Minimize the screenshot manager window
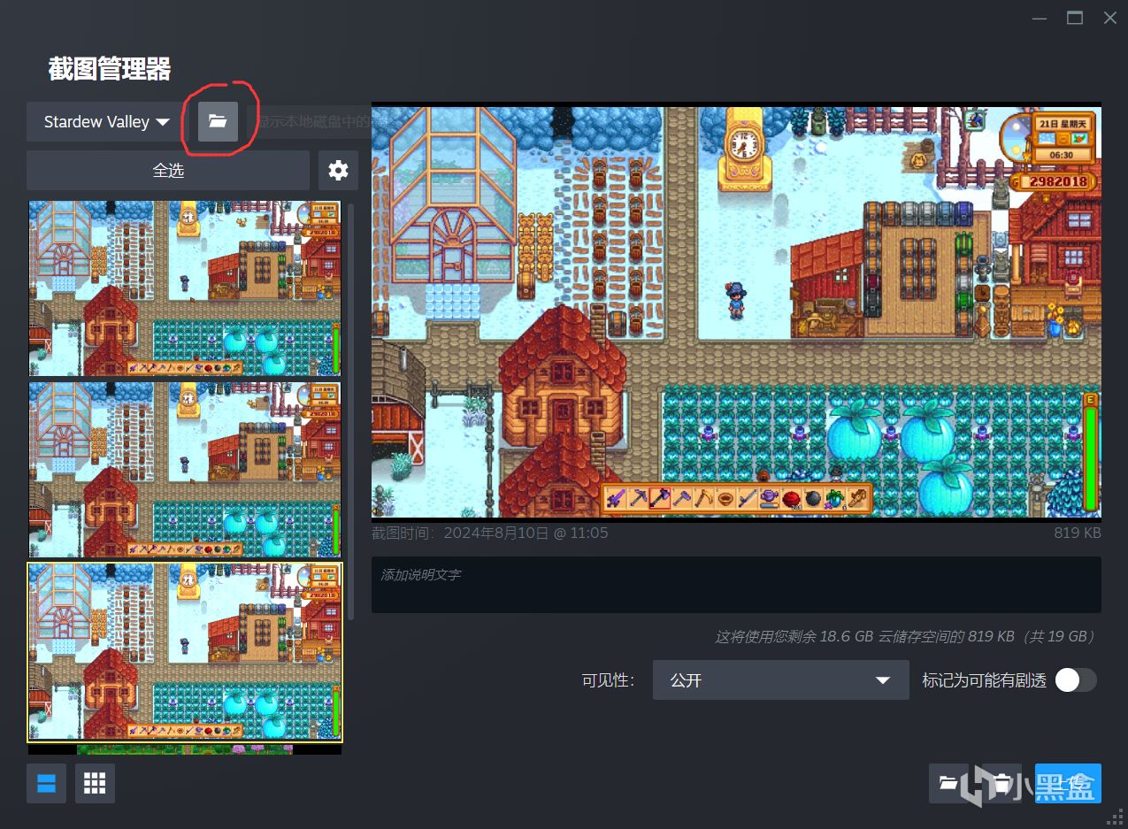 1040,18
